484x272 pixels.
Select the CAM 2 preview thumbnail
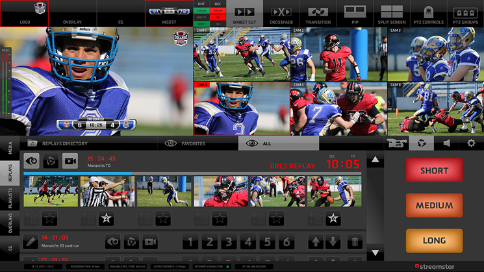point(338,54)
